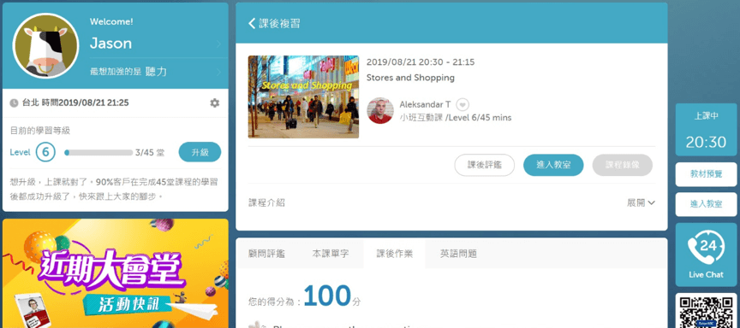Click the clock icon next to 台北 時間
The image size is (740, 328).
[x=15, y=103]
